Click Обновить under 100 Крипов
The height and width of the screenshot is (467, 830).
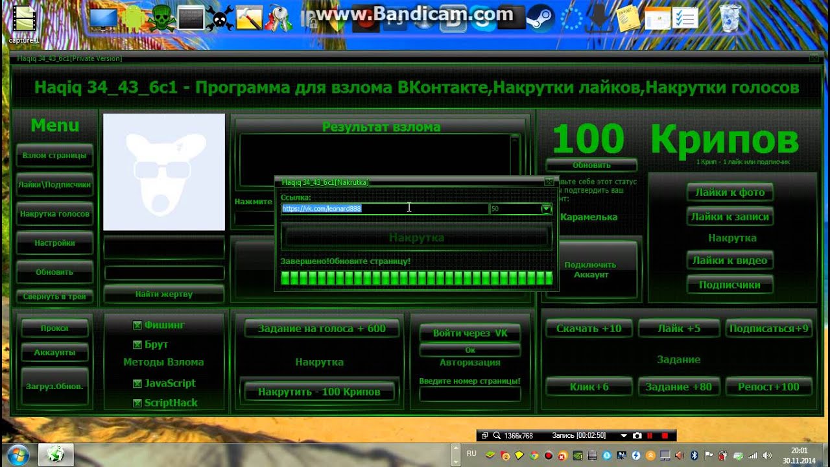click(x=591, y=165)
